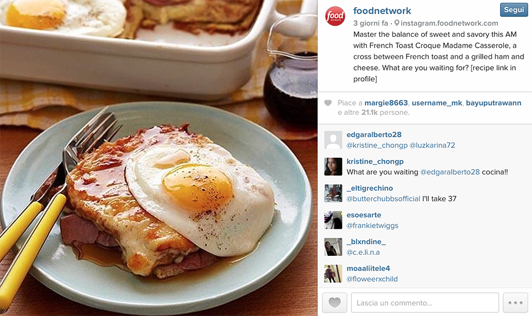532x316 pixels.
Task: Click the 'Lascia un commento' field
Action: 425,302
